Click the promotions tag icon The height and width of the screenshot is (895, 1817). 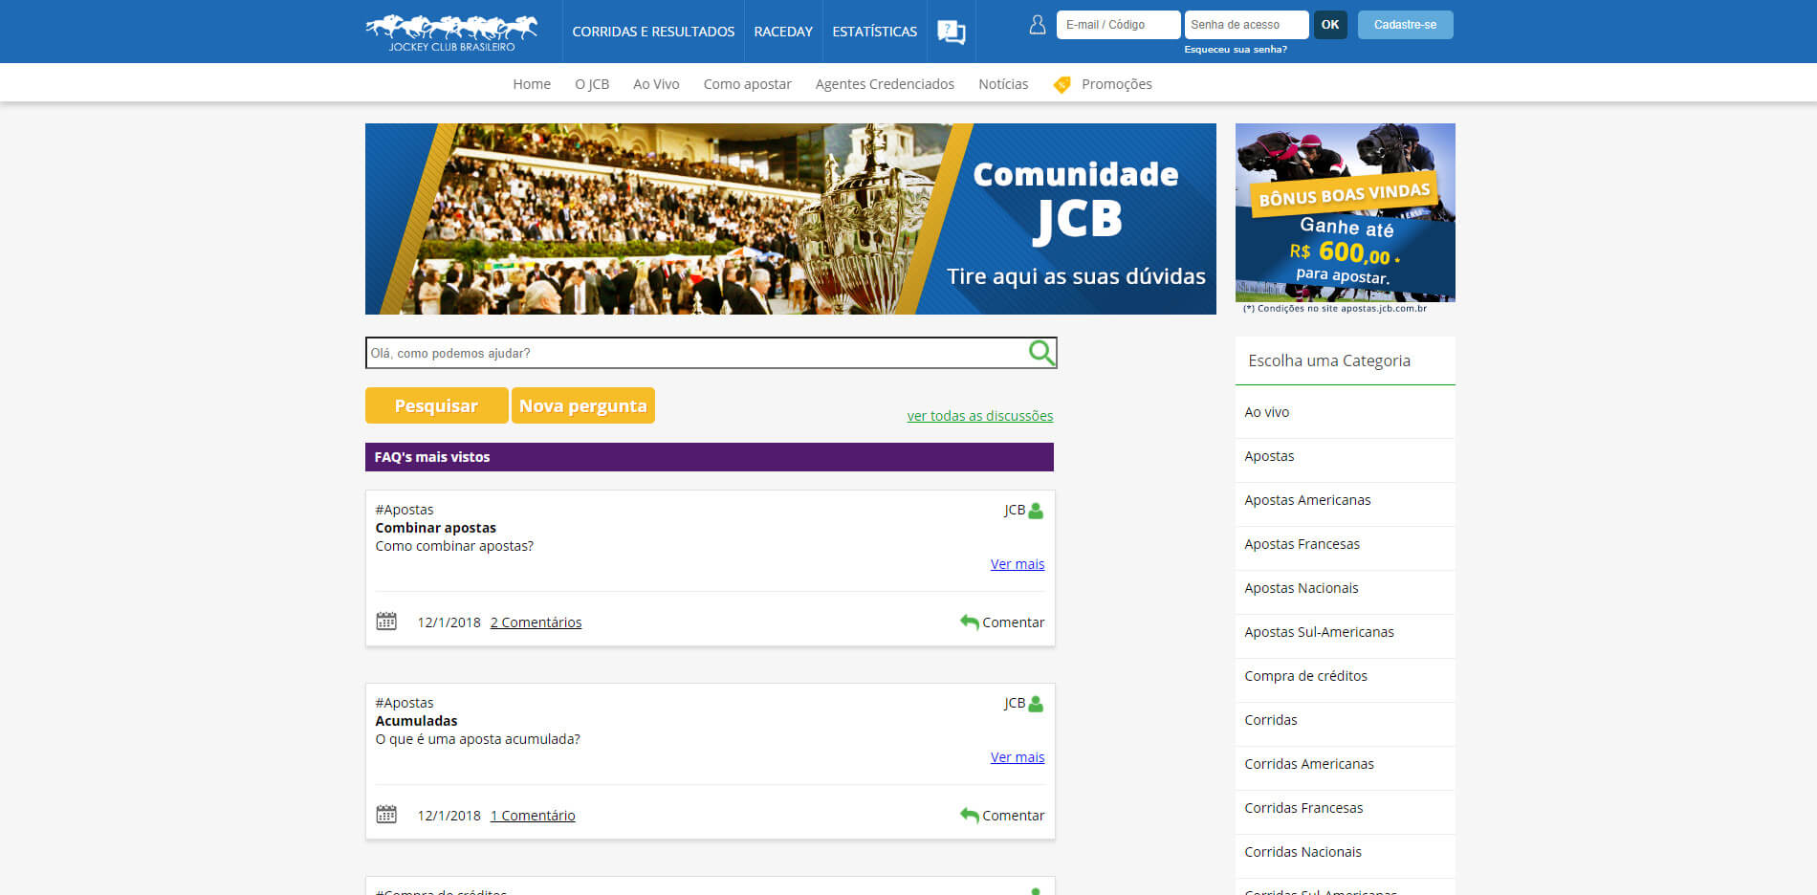1062,84
